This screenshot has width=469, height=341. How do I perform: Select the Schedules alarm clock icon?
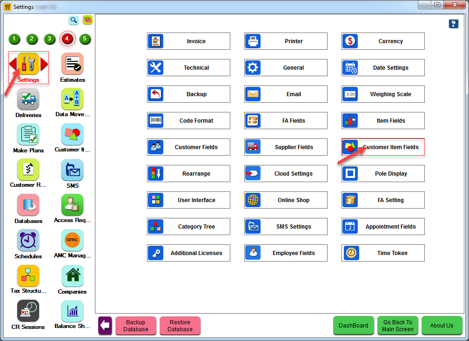(28, 241)
